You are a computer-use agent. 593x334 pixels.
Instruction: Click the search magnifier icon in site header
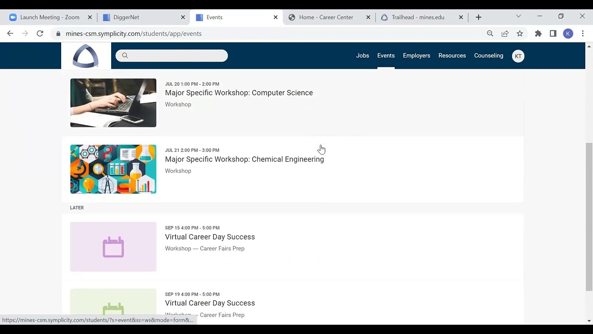coord(125,56)
